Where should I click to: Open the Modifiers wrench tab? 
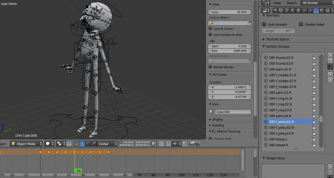point(310,10)
